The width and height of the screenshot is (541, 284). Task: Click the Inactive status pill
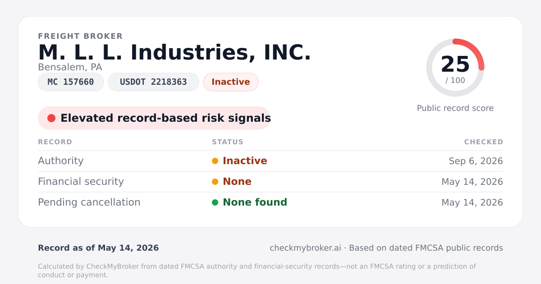pos(231,82)
